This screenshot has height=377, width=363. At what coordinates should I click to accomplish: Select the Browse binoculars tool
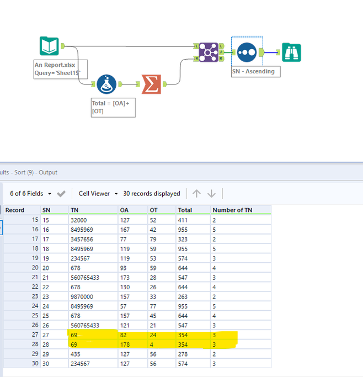coord(291,52)
